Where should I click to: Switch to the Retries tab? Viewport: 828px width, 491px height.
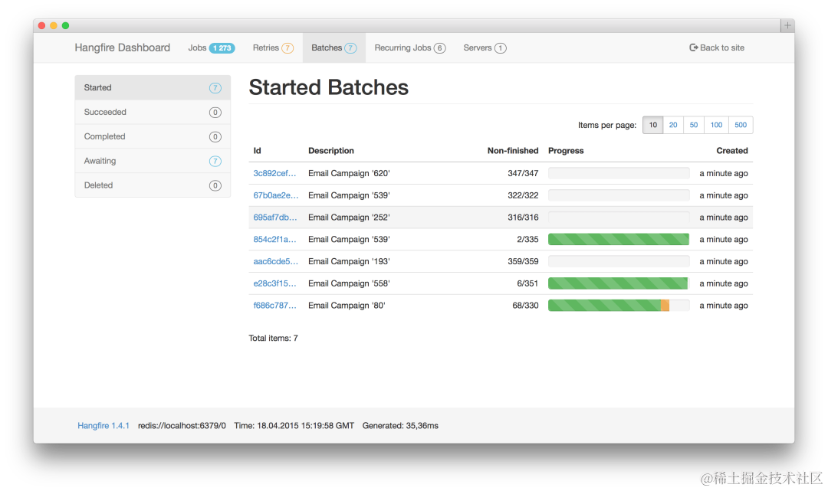273,47
